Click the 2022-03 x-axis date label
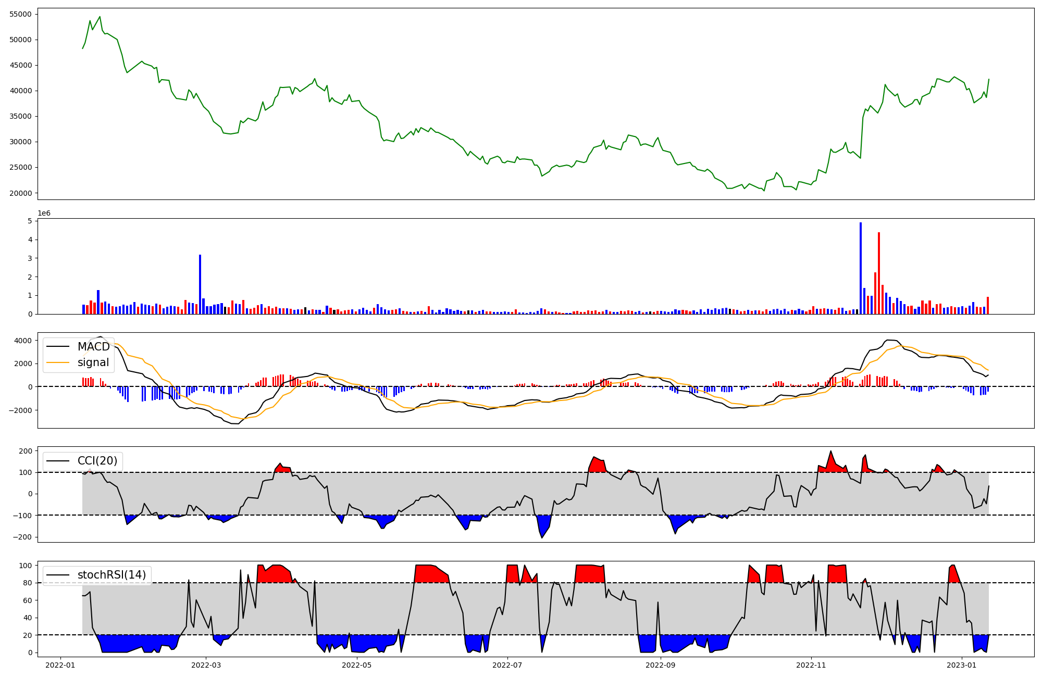This screenshot has width=1042, height=677. [x=206, y=665]
